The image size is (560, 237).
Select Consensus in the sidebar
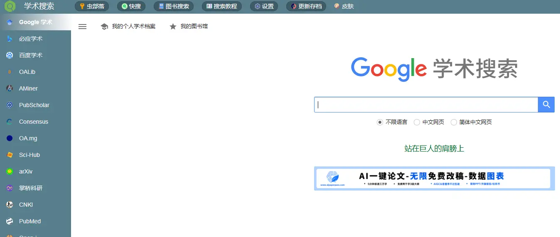point(35,122)
